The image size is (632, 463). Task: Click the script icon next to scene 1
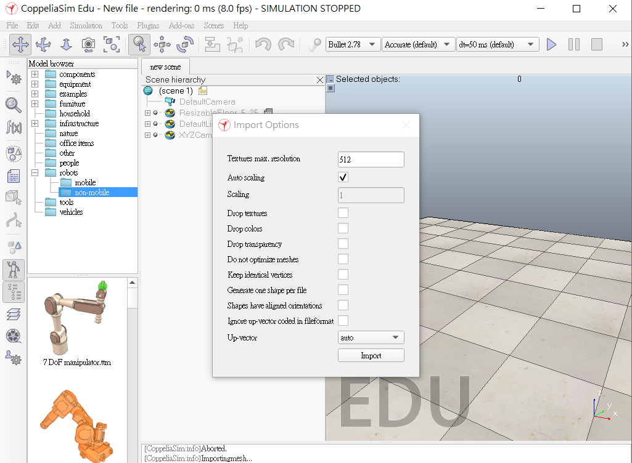coord(203,91)
